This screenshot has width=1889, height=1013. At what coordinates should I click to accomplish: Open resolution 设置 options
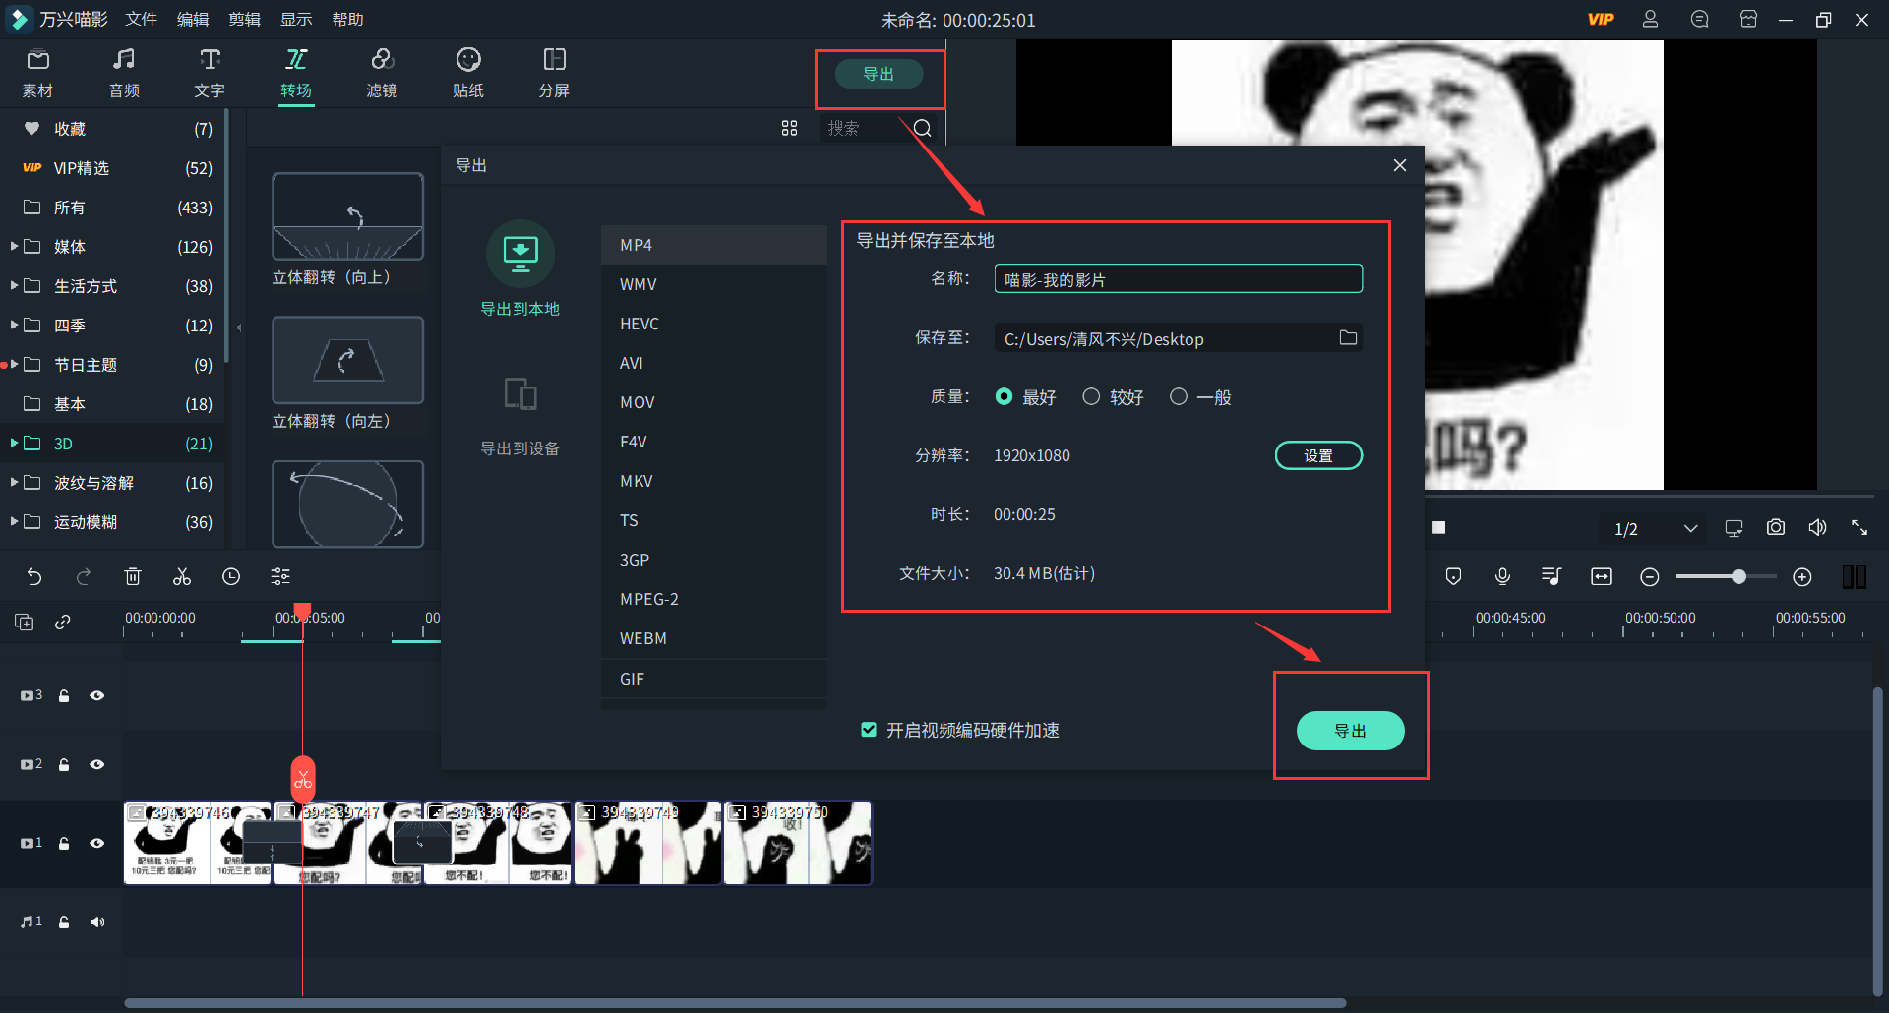[x=1318, y=454]
